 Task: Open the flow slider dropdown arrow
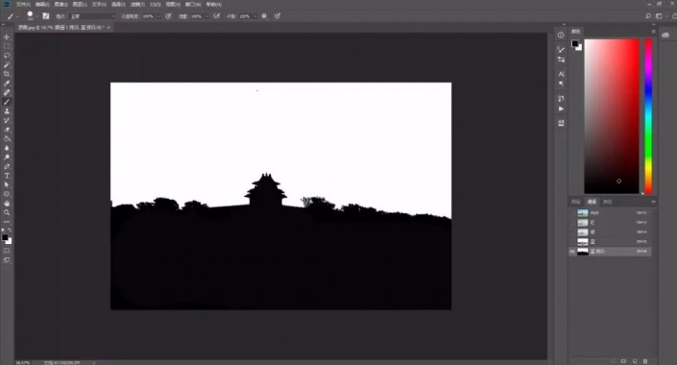tap(206, 16)
